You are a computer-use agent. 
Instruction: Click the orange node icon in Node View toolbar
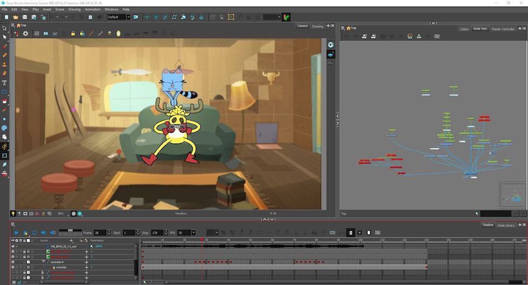[410, 36]
